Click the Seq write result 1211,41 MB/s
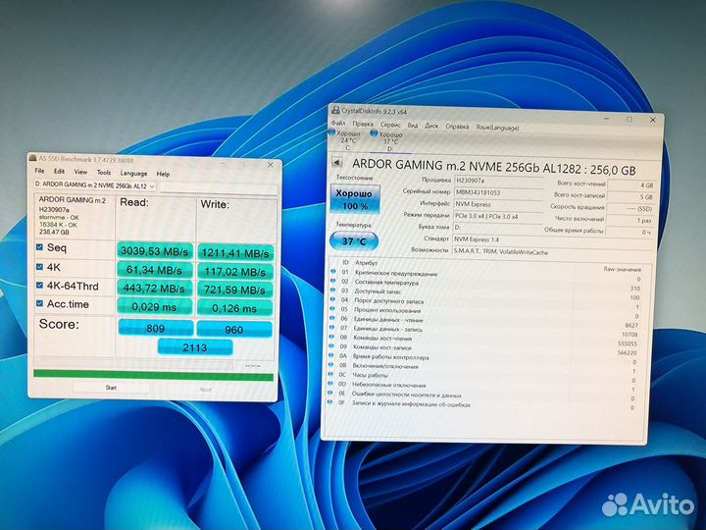Viewport: 706px width, 530px height. click(x=235, y=253)
